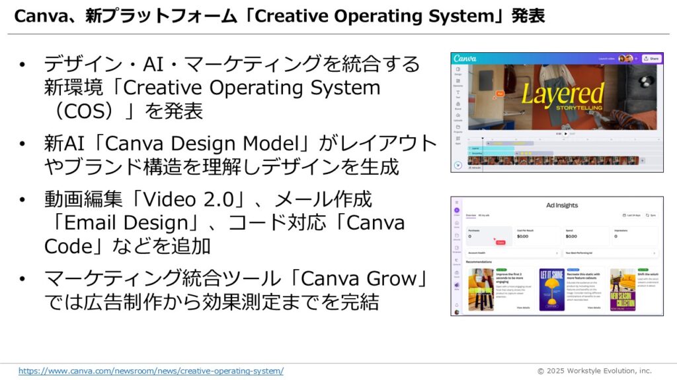
Task: Click the Canva logo in editor header
Action: pyautogui.click(x=465, y=59)
